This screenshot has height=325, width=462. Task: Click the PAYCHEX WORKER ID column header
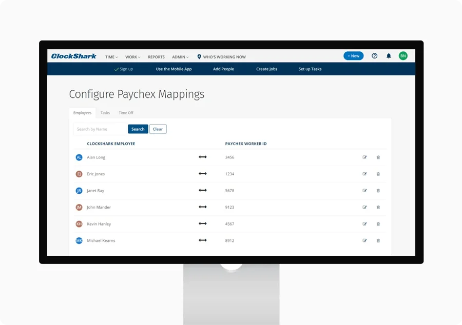point(246,144)
